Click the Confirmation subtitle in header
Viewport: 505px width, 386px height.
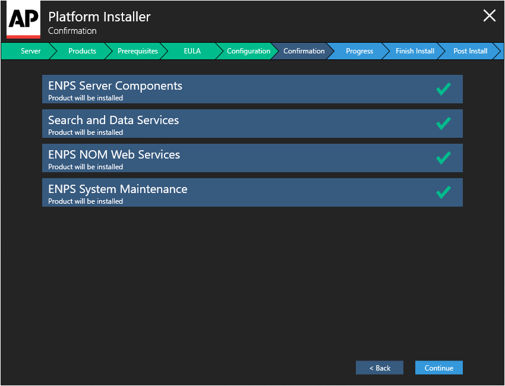72,31
